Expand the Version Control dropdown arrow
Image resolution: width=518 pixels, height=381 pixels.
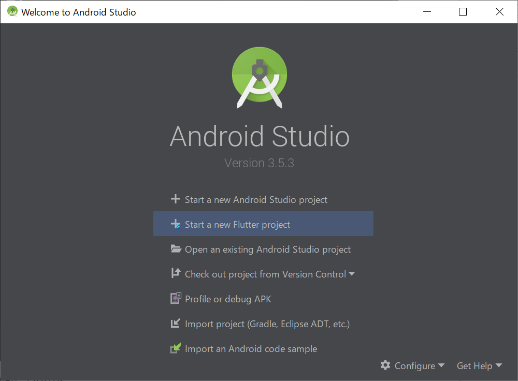click(352, 274)
